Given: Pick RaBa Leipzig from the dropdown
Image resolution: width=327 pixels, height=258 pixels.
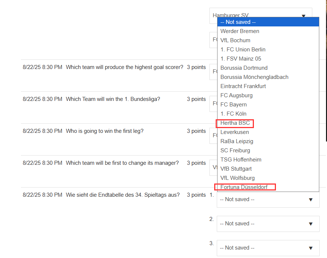Looking at the screenshot, I should pyautogui.click(x=268, y=141).
